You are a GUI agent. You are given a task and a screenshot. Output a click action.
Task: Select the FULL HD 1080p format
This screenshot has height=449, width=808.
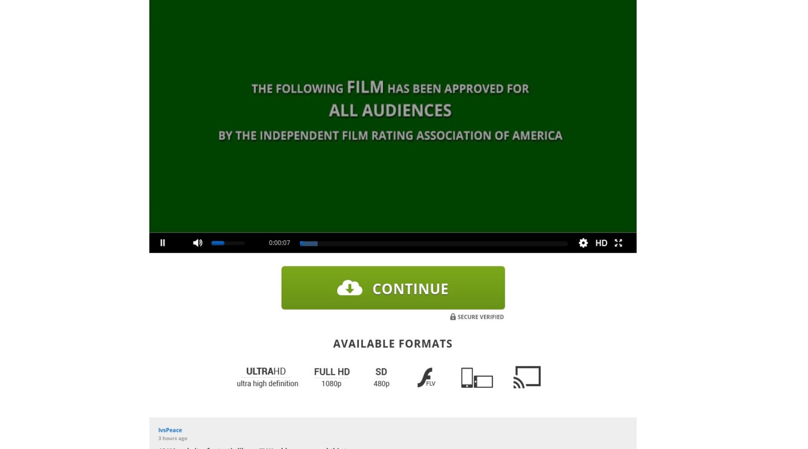click(x=332, y=377)
